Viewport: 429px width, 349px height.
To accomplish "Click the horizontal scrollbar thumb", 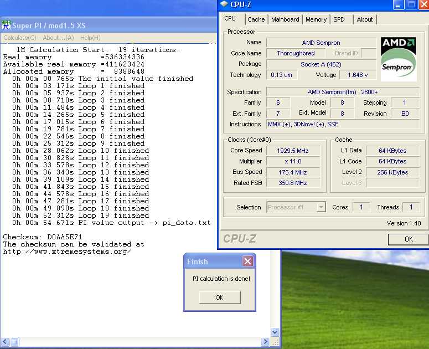I will [15, 342].
